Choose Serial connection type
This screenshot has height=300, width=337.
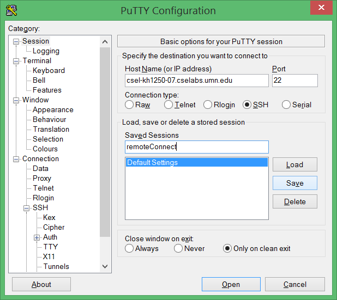click(286, 105)
